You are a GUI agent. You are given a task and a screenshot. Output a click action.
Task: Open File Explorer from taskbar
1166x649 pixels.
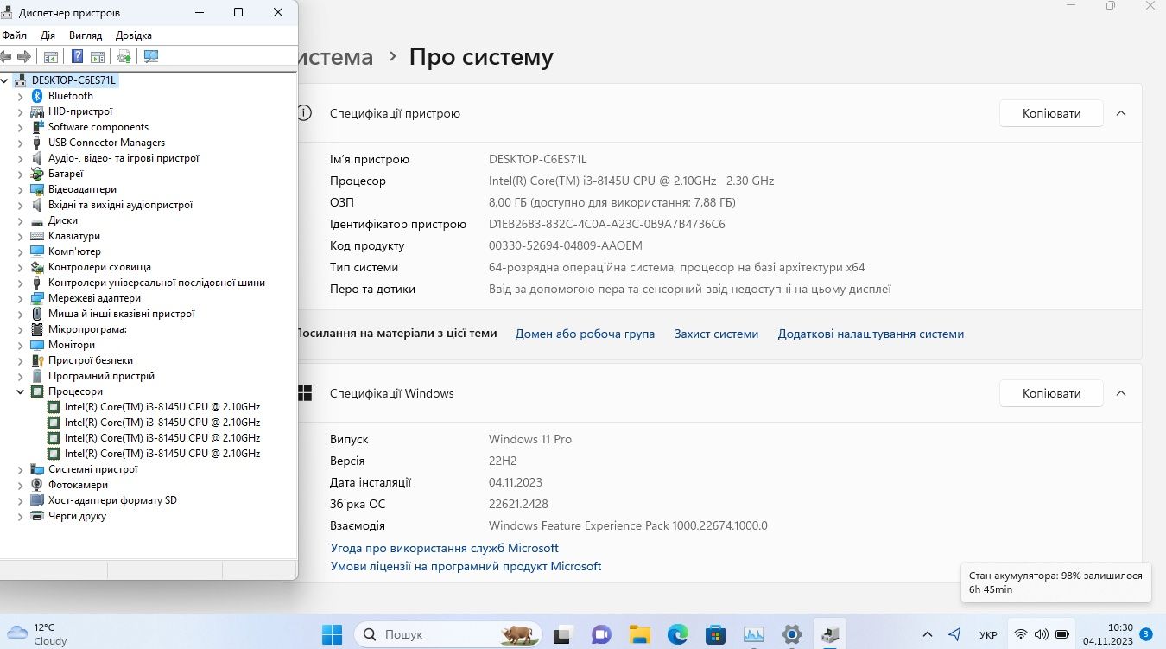click(639, 635)
